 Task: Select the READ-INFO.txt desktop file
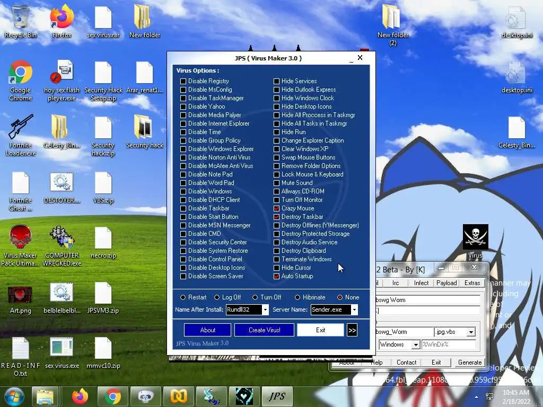point(21,357)
